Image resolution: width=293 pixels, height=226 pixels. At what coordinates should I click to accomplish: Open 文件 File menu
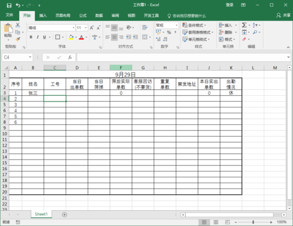coord(9,15)
